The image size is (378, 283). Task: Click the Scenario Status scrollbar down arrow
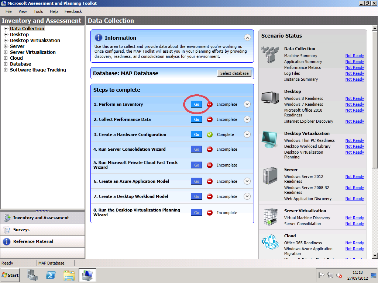point(375,256)
